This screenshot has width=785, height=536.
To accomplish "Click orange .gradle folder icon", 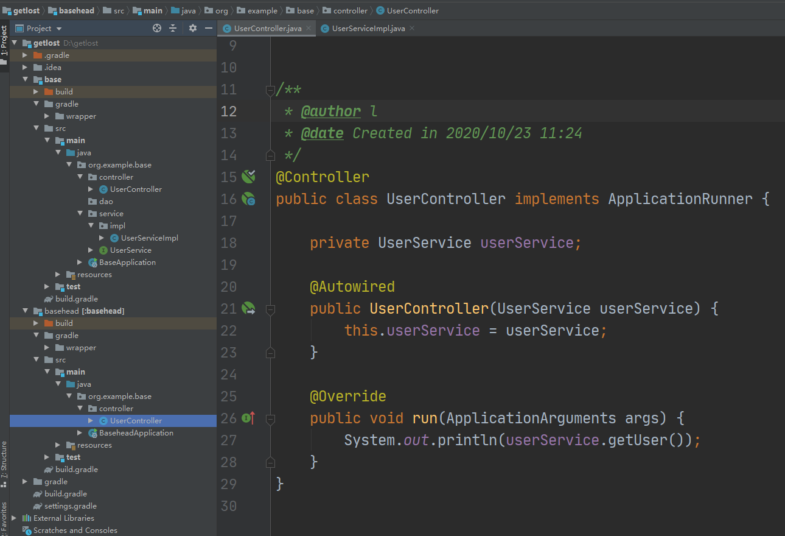I will click(x=38, y=55).
